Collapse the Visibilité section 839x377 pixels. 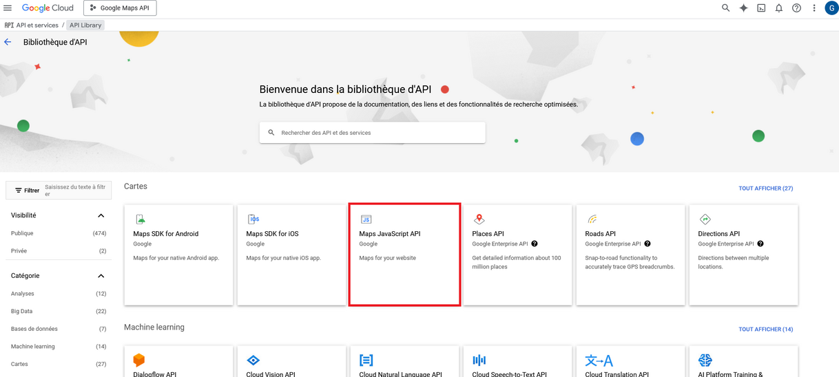click(101, 216)
